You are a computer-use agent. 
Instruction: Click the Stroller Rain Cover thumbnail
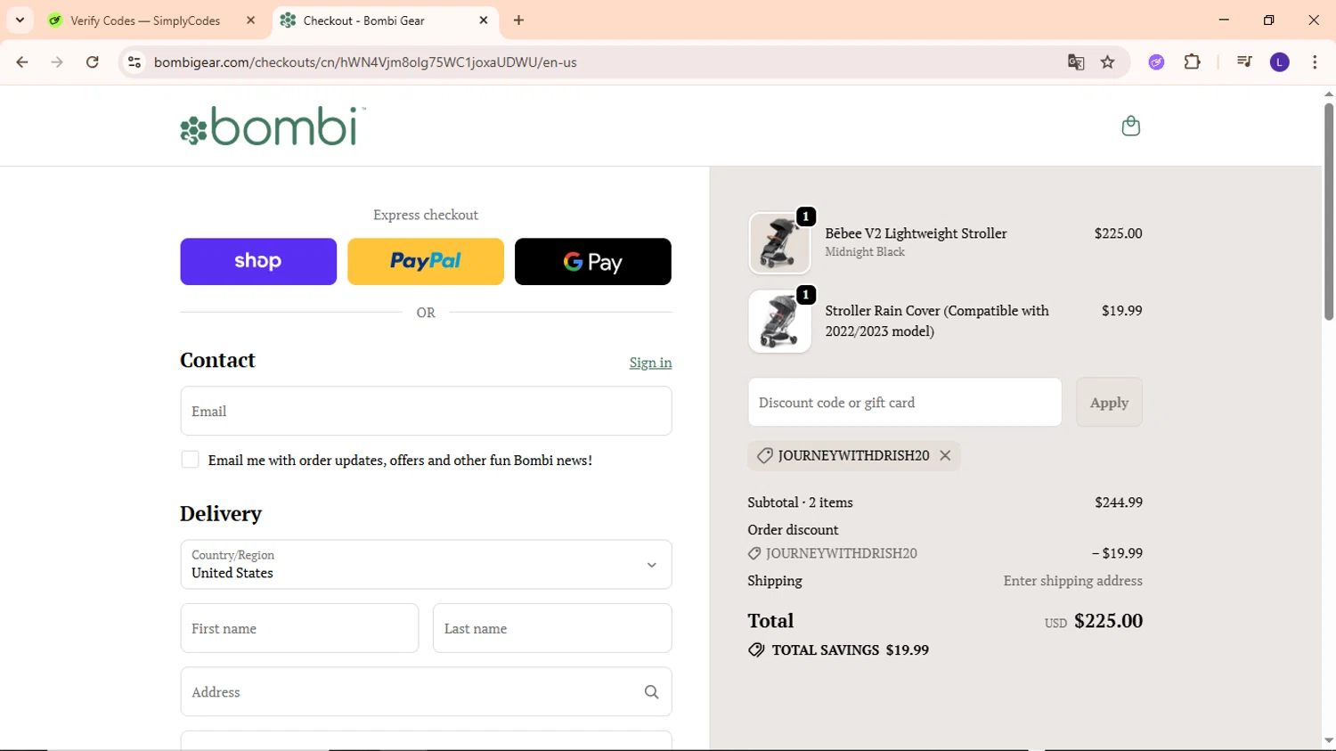(779, 322)
